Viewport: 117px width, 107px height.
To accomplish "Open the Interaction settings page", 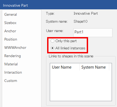I will click(x=13, y=72).
